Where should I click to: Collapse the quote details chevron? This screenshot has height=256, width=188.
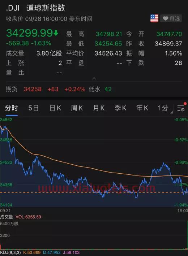[x=94, y=78]
